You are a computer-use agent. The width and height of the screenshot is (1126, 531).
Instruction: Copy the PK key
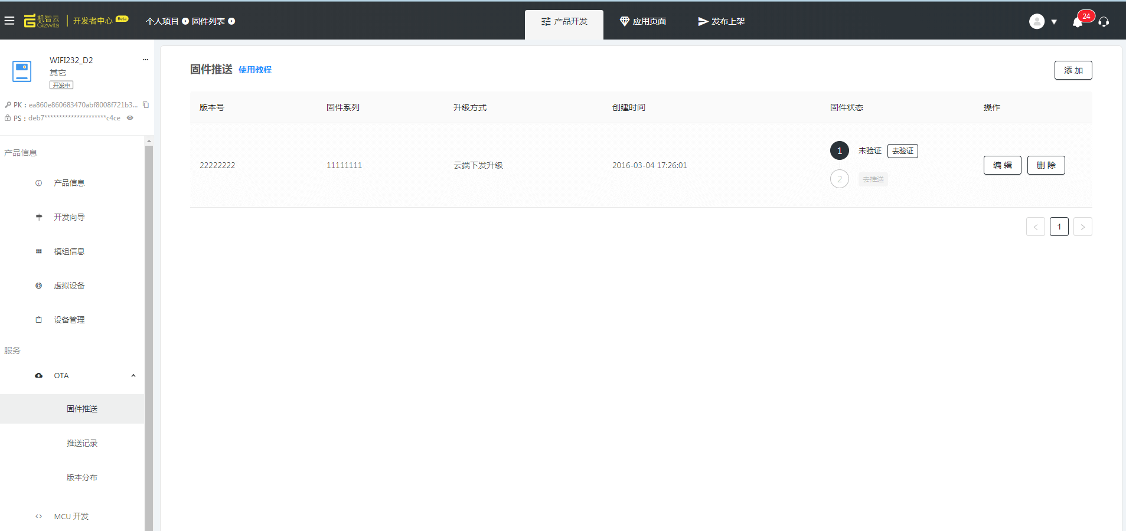tap(146, 105)
